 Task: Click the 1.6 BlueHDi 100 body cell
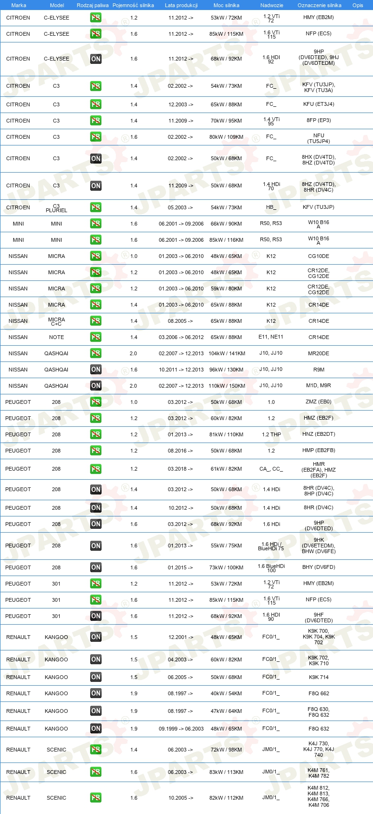(x=271, y=568)
